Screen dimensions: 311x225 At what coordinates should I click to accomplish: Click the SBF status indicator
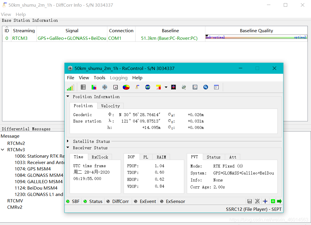(73, 201)
